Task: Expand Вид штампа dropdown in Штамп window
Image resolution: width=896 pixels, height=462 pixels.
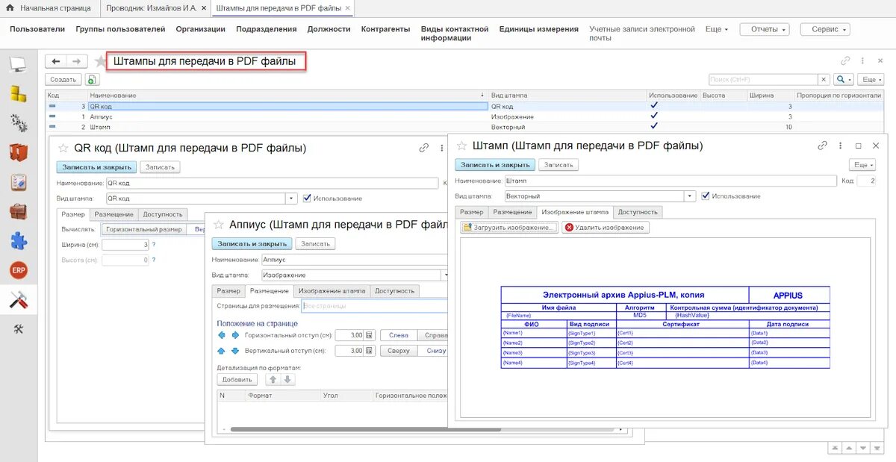Action: point(690,196)
